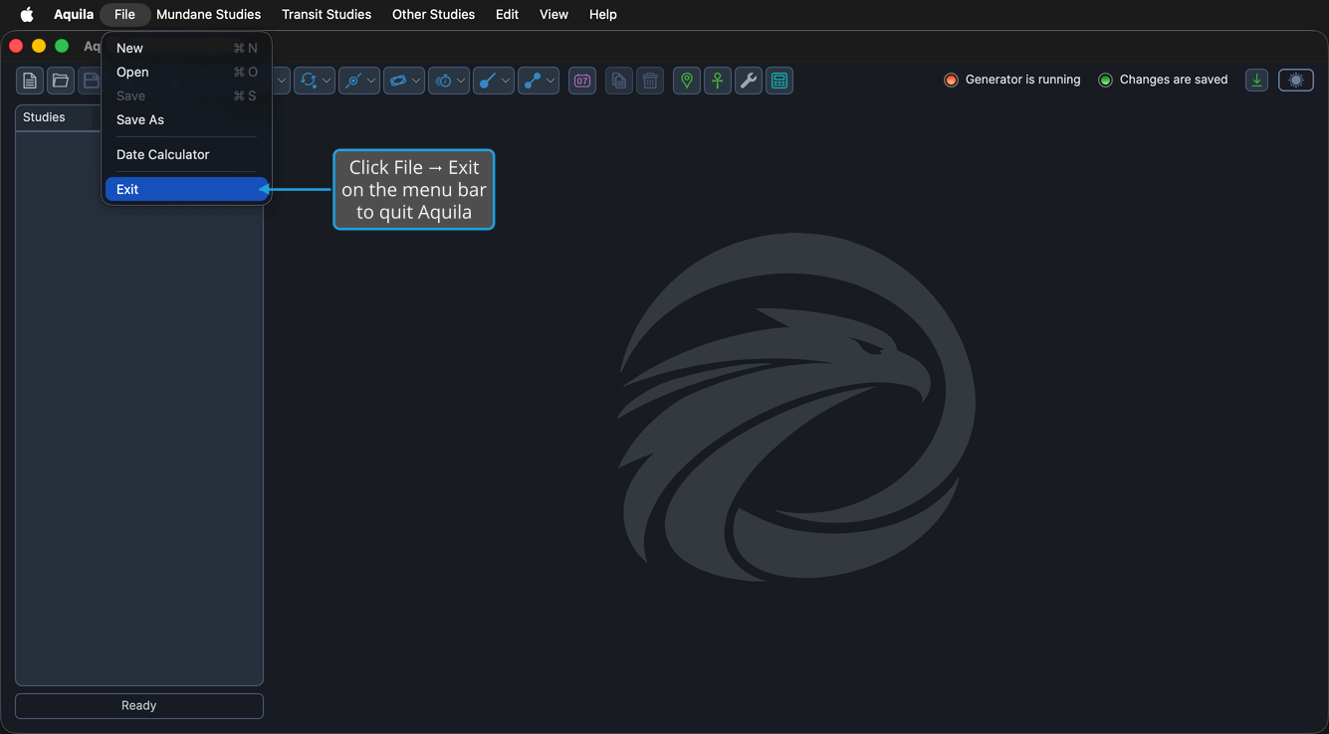Viewport: 1329px width, 734px height.
Task: Expand the dropdown arrow beside orbit ring icon
Action: pyautogui.click(x=416, y=81)
